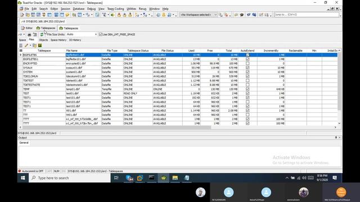Sort by the Used column header
The height and width of the screenshot is (202, 360).
coord(191,50)
